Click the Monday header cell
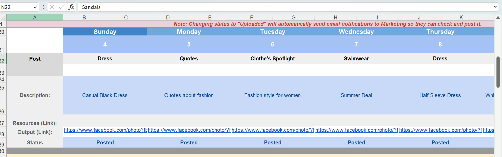This screenshot has height=157, width=502. (x=189, y=32)
